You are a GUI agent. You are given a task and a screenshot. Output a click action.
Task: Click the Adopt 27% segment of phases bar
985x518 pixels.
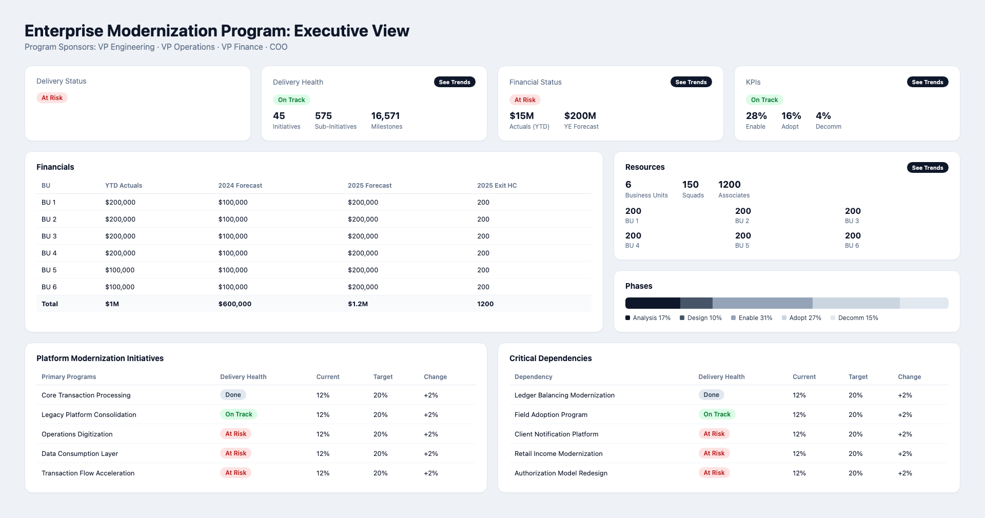856,303
